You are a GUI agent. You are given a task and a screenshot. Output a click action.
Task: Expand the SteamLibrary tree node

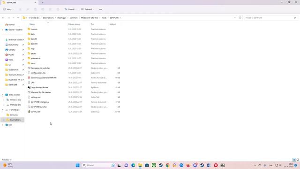click(x=4, y=120)
